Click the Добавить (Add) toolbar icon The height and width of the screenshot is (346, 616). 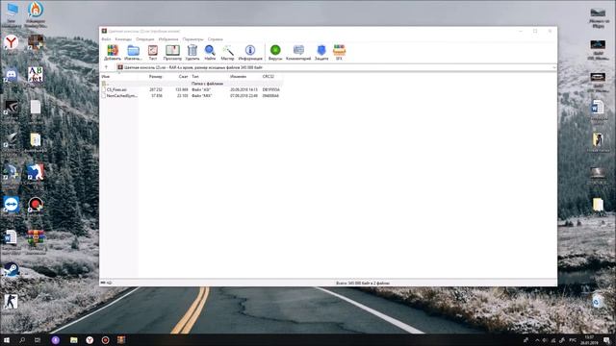(113, 52)
